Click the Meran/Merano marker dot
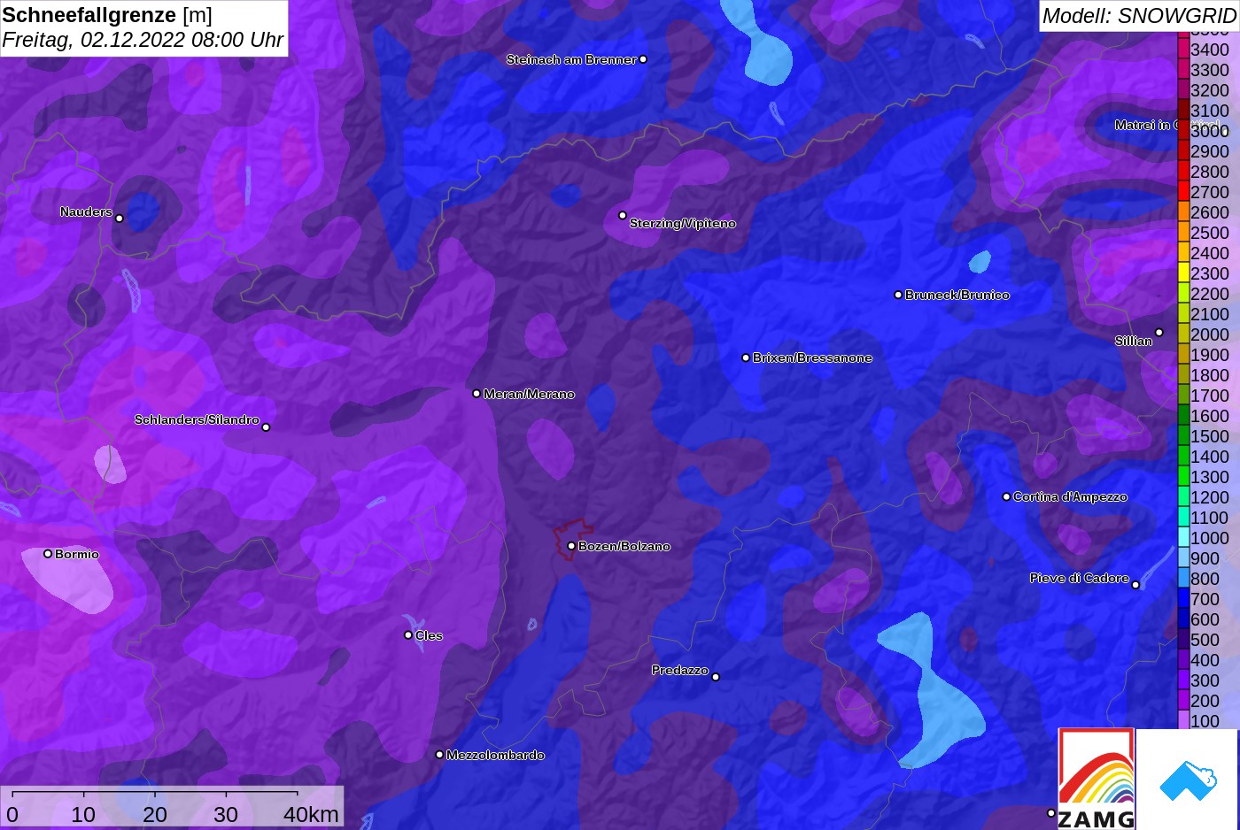Image resolution: width=1240 pixels, height=830 pixels. [x=477, y=394]
